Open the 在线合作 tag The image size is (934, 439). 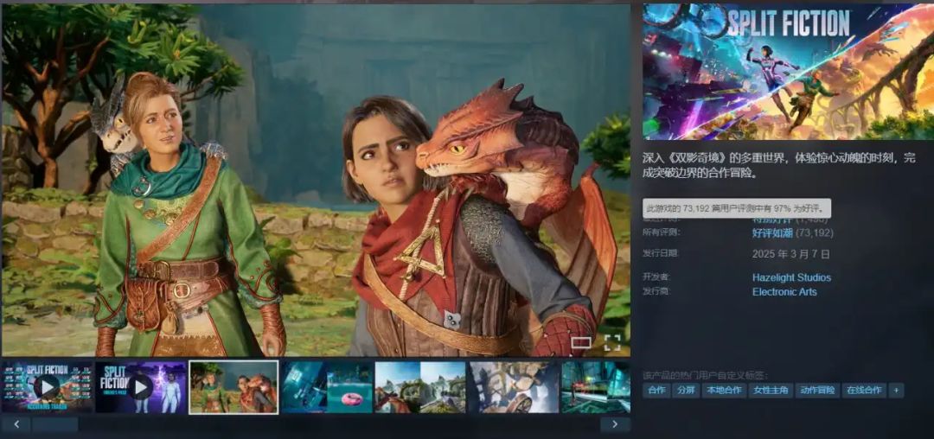(864, 391)
